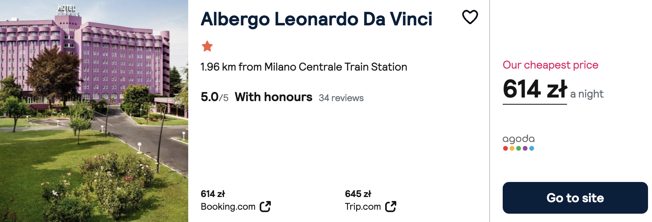Image resolution: width=652 pixels, height=222 pixels.
Task: Open the Albergo Leonardo Da Vinci title
Action: 316,19
